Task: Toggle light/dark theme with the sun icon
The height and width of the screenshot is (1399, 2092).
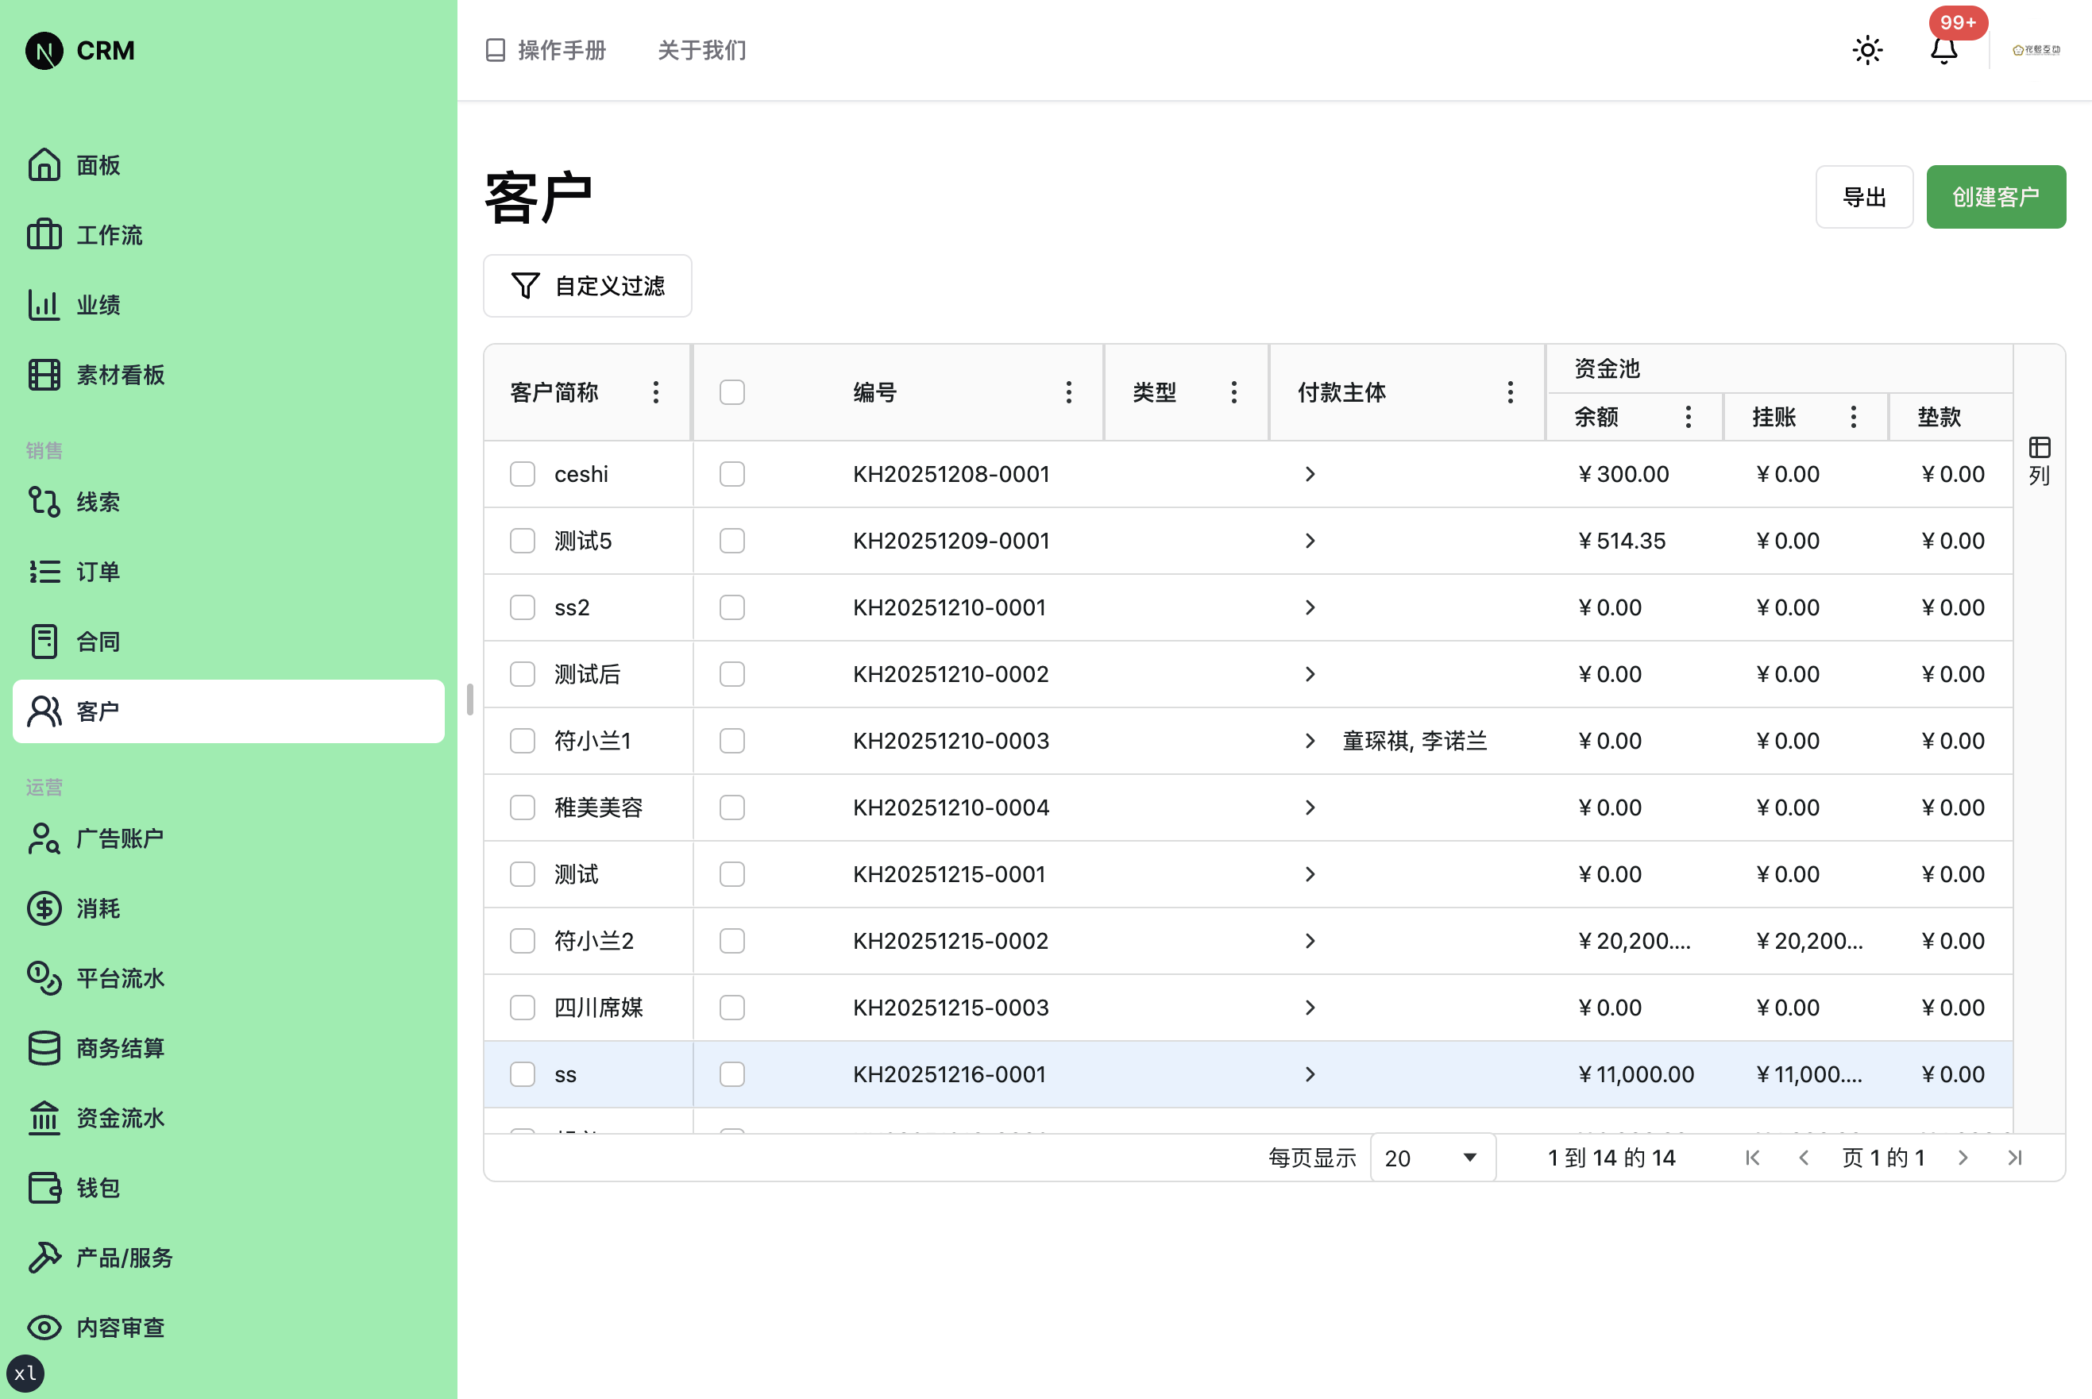Action: [x=1867, y=50]
